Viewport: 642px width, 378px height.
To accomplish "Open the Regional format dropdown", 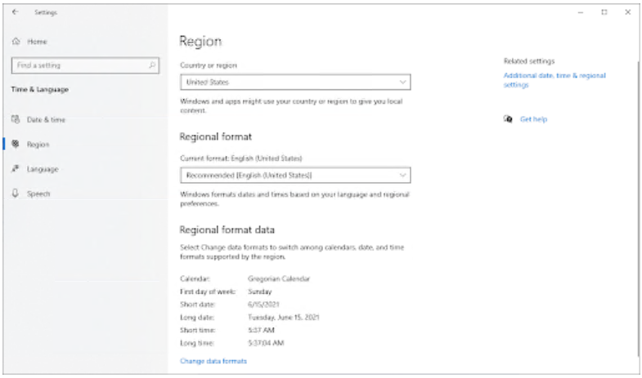I will (x=294, y=175).
